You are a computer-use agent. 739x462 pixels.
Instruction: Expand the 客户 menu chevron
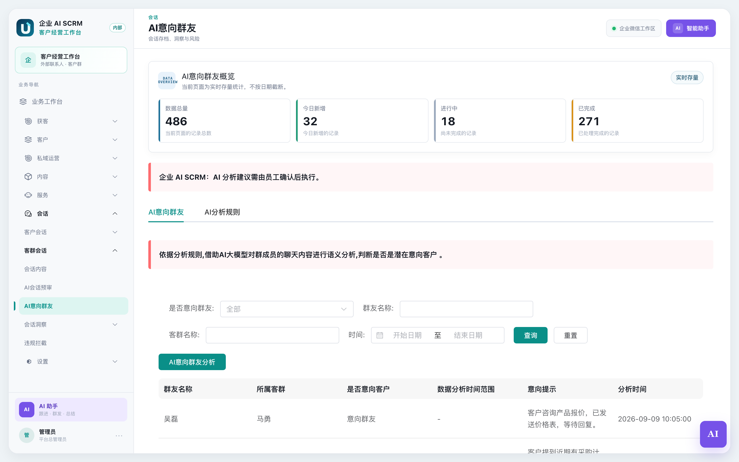click(x=115, y=140)
